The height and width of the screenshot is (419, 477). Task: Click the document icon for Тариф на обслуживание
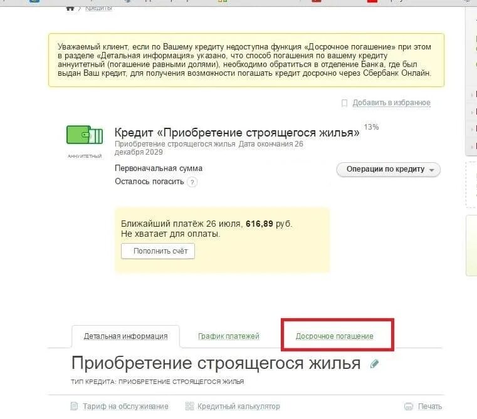click(74, 406)
